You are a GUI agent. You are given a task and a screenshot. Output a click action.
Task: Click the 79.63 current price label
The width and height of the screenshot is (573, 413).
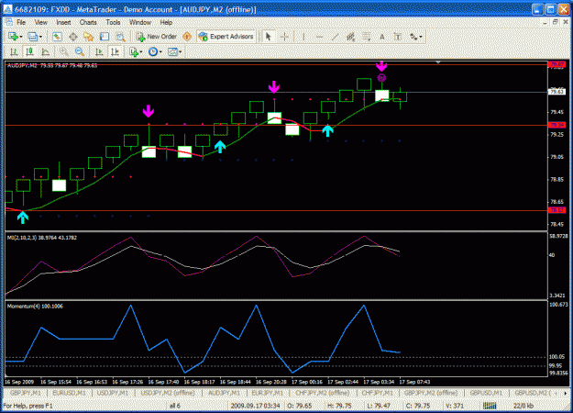[557, 92]
